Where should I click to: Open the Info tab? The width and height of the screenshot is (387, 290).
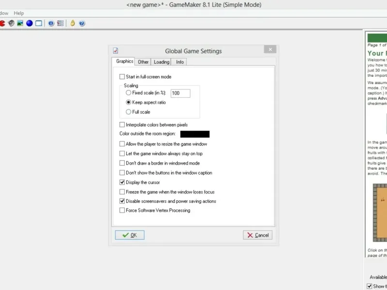[x=180, y=62]
